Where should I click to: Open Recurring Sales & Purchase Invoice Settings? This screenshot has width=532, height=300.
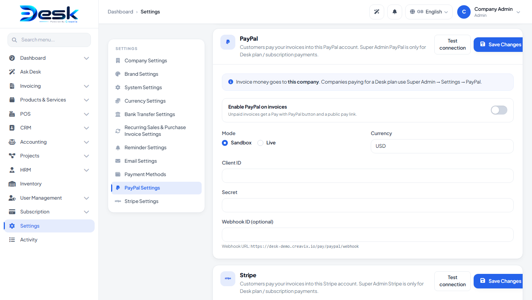[156, 131]
